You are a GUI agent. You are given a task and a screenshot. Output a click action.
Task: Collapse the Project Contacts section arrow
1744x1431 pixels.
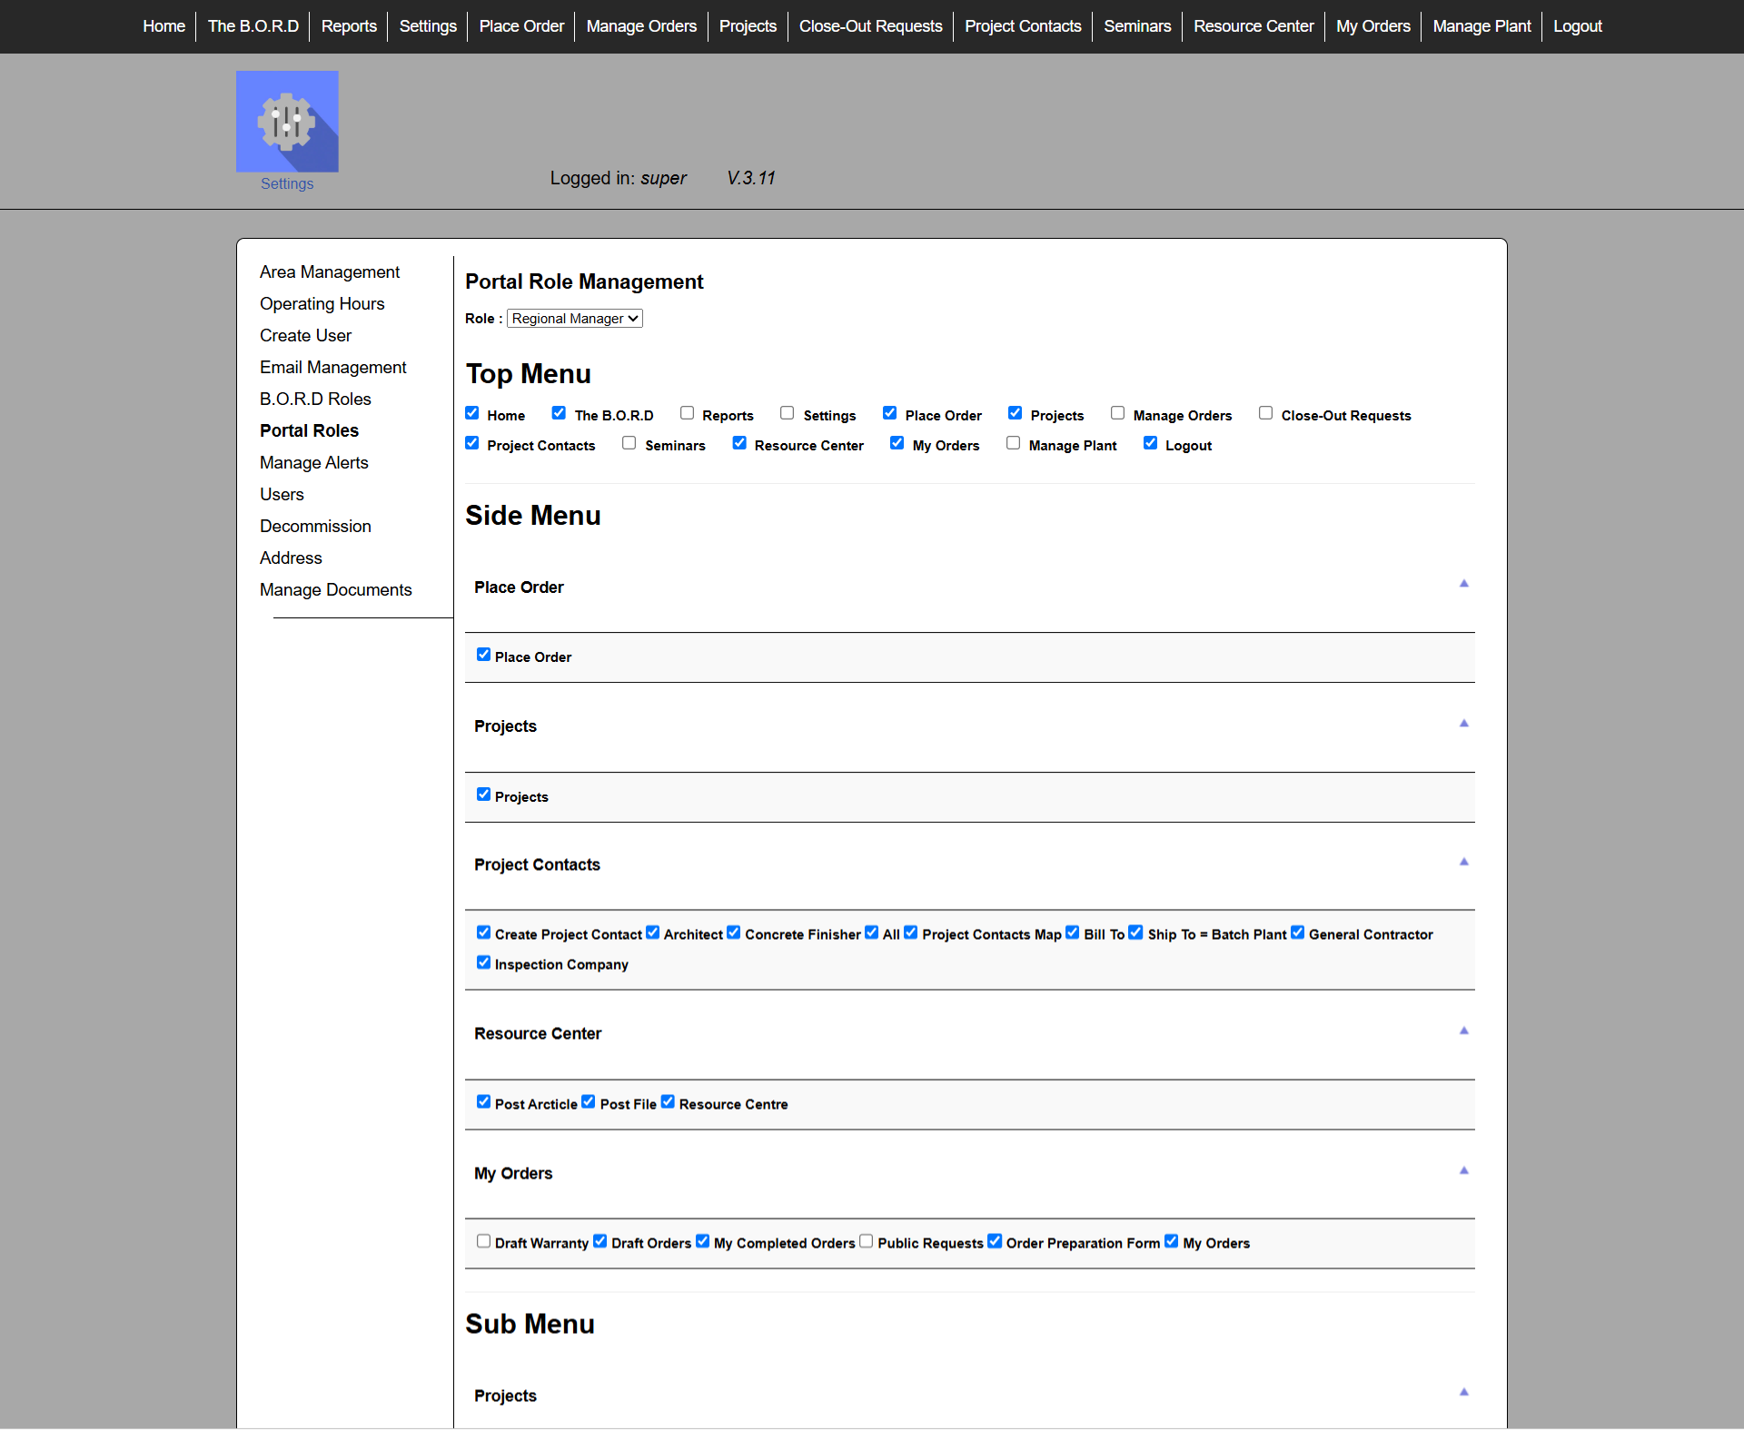point(1463,862)
